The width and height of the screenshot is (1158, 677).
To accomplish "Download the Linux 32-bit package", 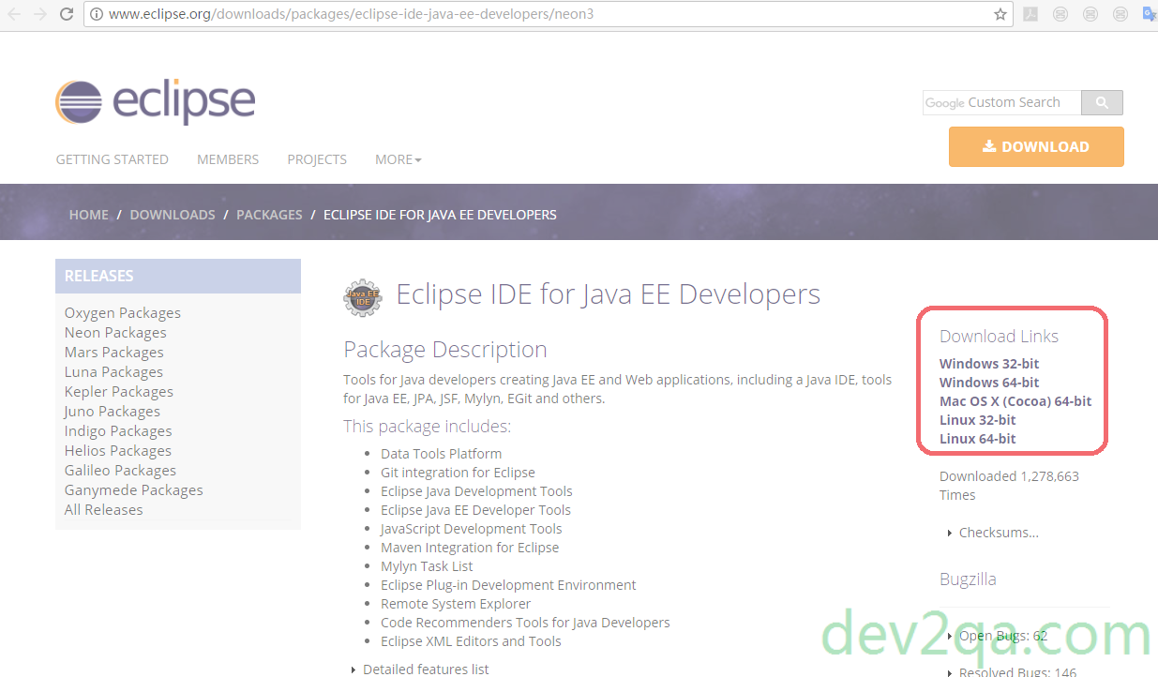I will (978, 420).
